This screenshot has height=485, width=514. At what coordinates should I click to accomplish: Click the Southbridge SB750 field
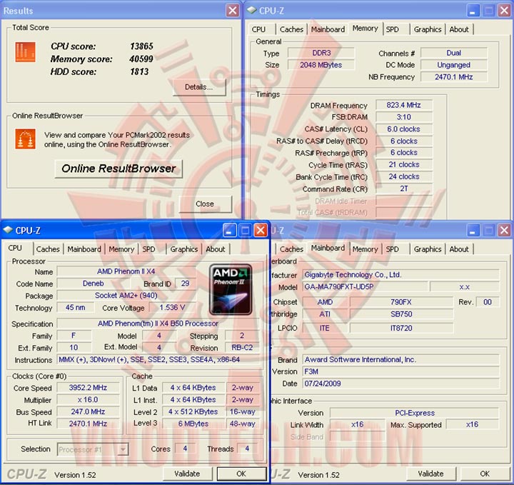[401, 314]
